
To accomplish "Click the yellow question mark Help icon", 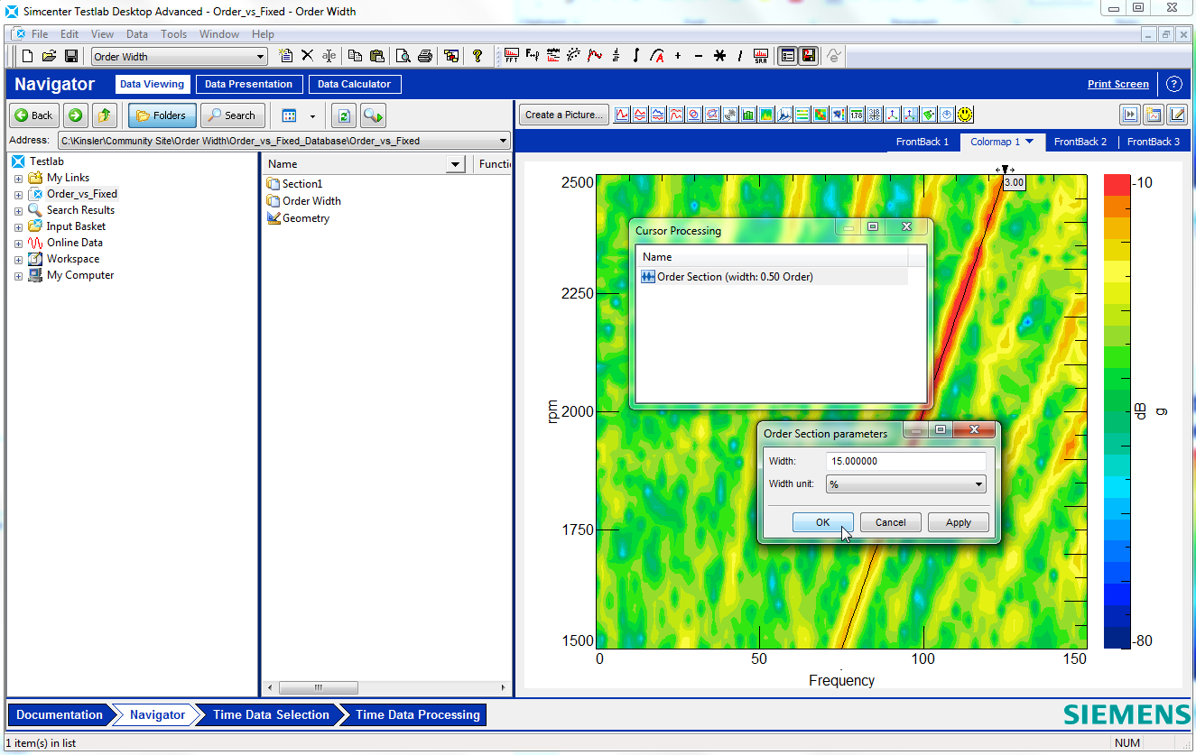I will tap(477, 56).
